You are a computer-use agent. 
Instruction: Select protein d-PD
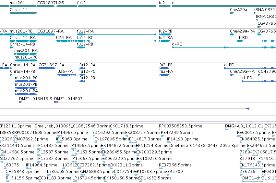coord(247,78)
